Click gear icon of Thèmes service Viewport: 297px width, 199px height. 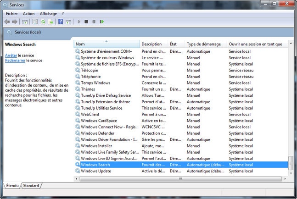(x=78, y=89)
